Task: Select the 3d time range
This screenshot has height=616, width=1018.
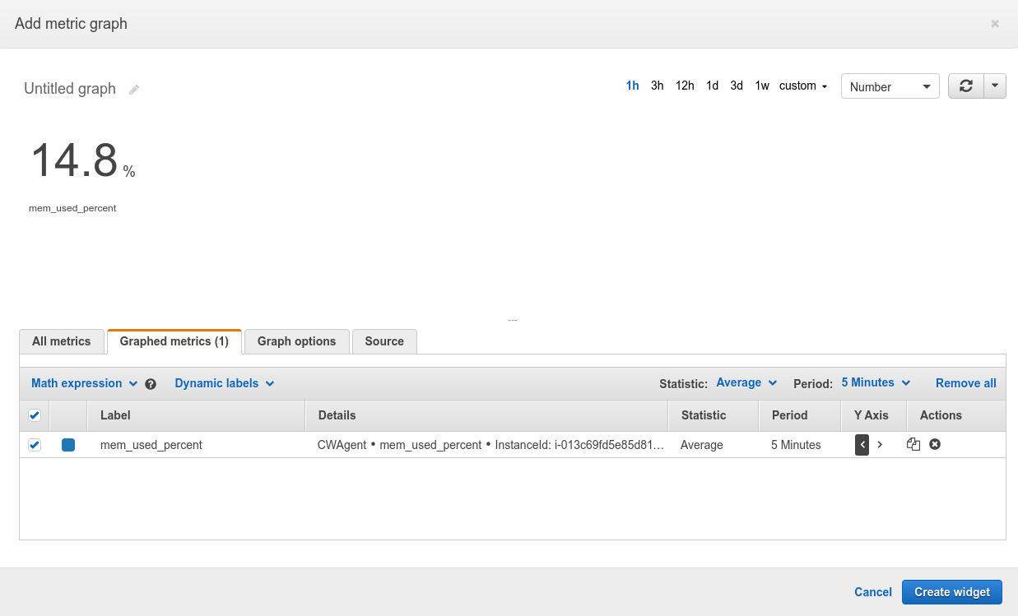Action: pyautogui.click(x=737, y=86)
